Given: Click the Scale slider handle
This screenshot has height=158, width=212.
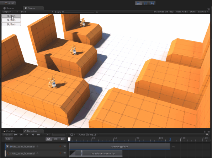Looking at the screenshot, I should pos(63,12).
